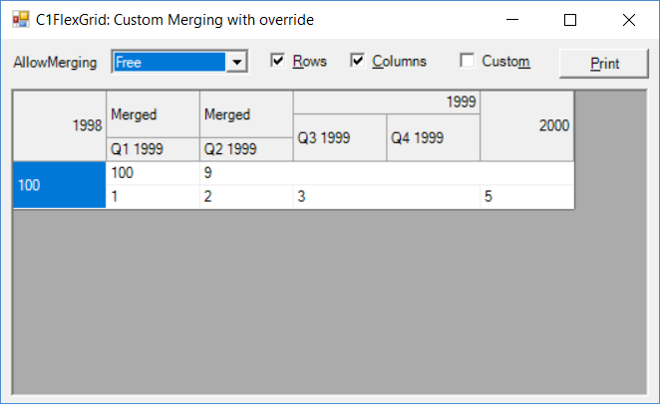Image resolution: width=660 pixels, height=404 pixels.
Task: Click the 2000 column header
Action: [526, 125]
